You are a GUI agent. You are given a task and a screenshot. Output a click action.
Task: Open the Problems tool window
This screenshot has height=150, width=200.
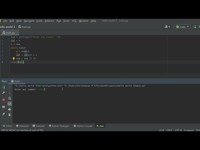click(22, 126)
